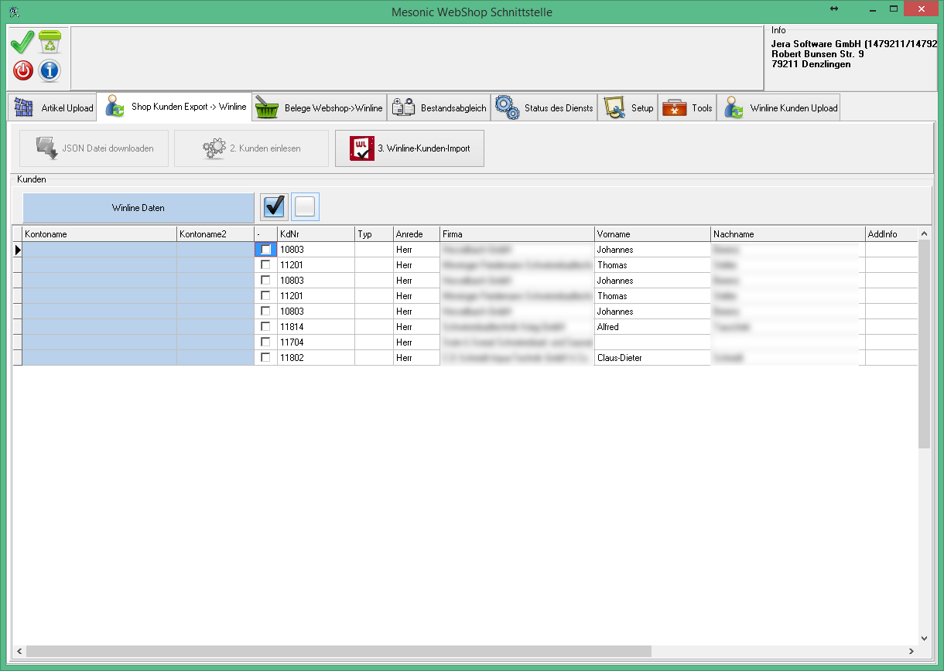
Task: Click the blue info icon
Action: click(50, 71)
